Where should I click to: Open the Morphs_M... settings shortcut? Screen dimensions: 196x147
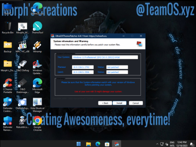(x=22, y=28)
